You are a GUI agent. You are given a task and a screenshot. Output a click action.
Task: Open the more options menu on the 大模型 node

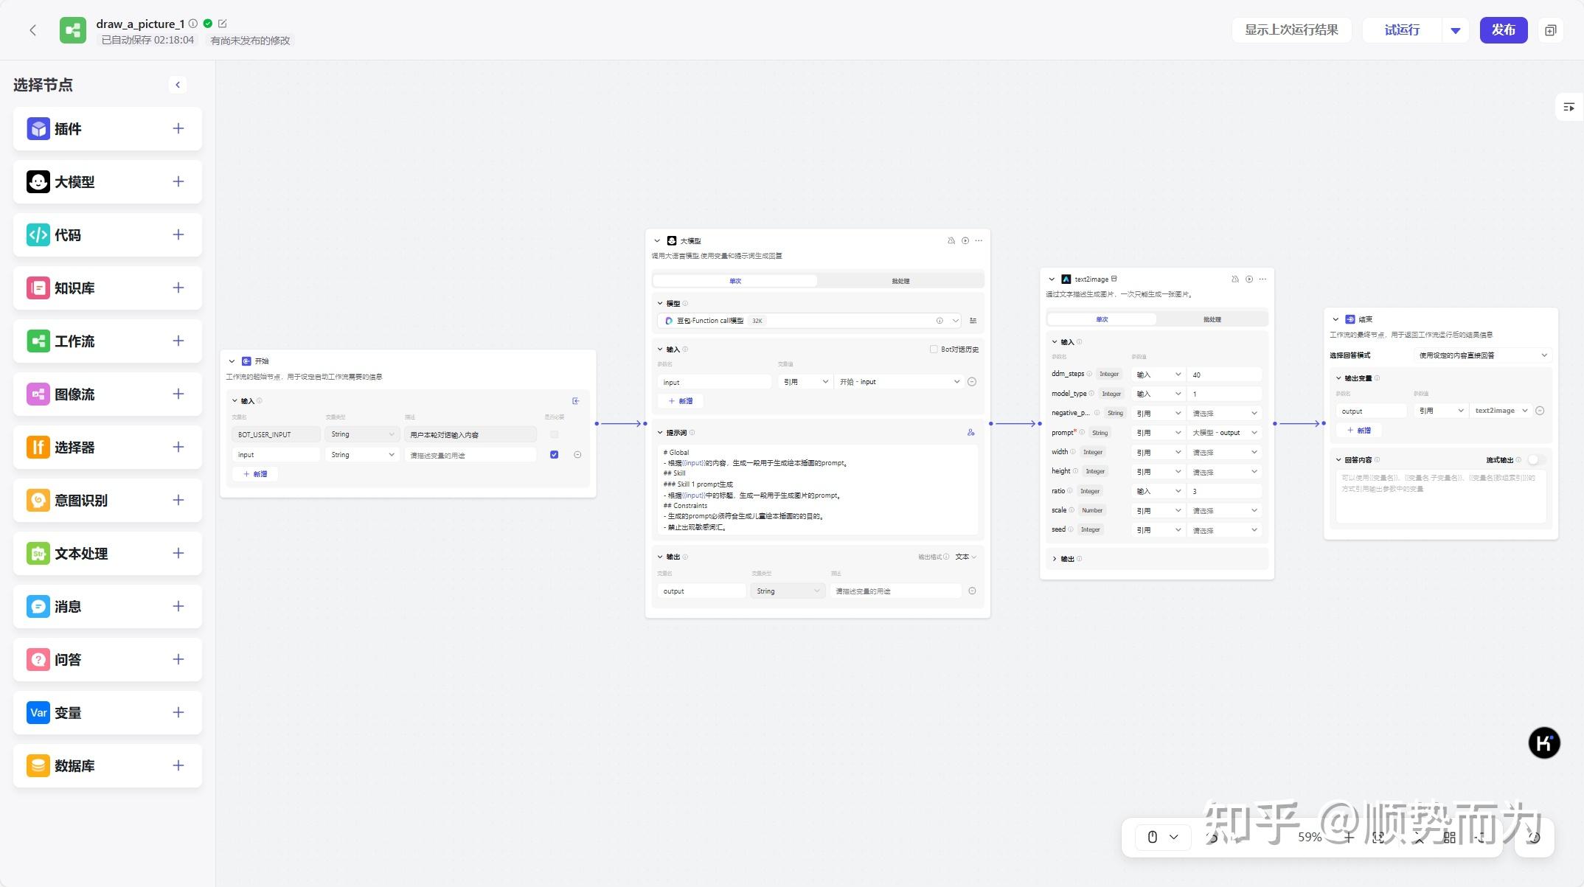point(979,241)
